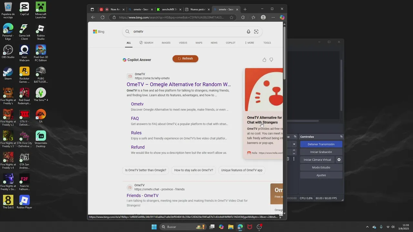Select the VIDEOS search tab
The image size is (413, 232).
coord(183,43)
